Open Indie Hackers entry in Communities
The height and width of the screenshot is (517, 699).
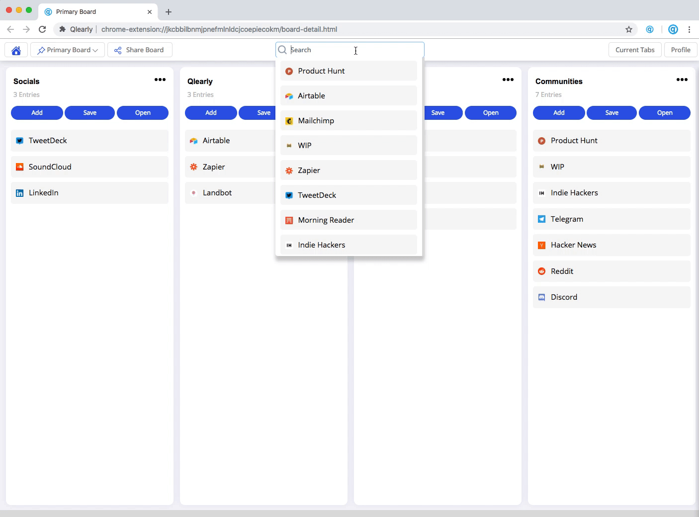click(612, 193)
